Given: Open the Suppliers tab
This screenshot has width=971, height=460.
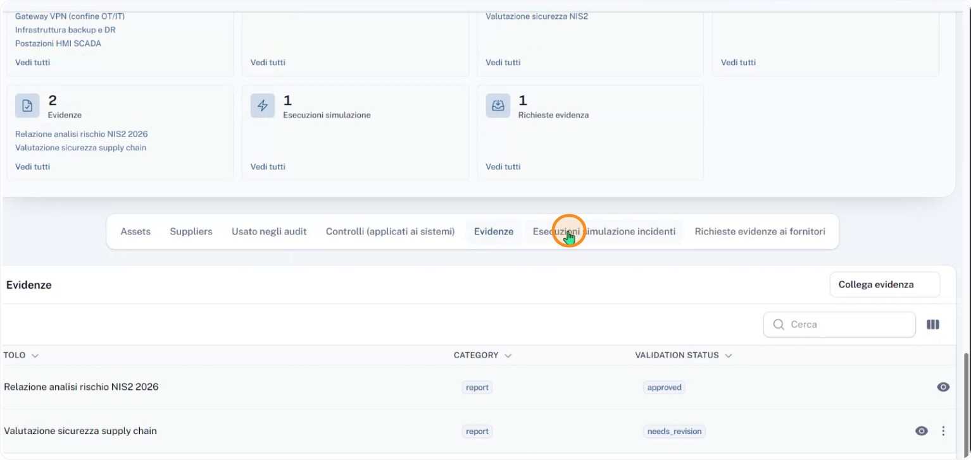Looking at the screenshot, I should (x=191, y=231).
